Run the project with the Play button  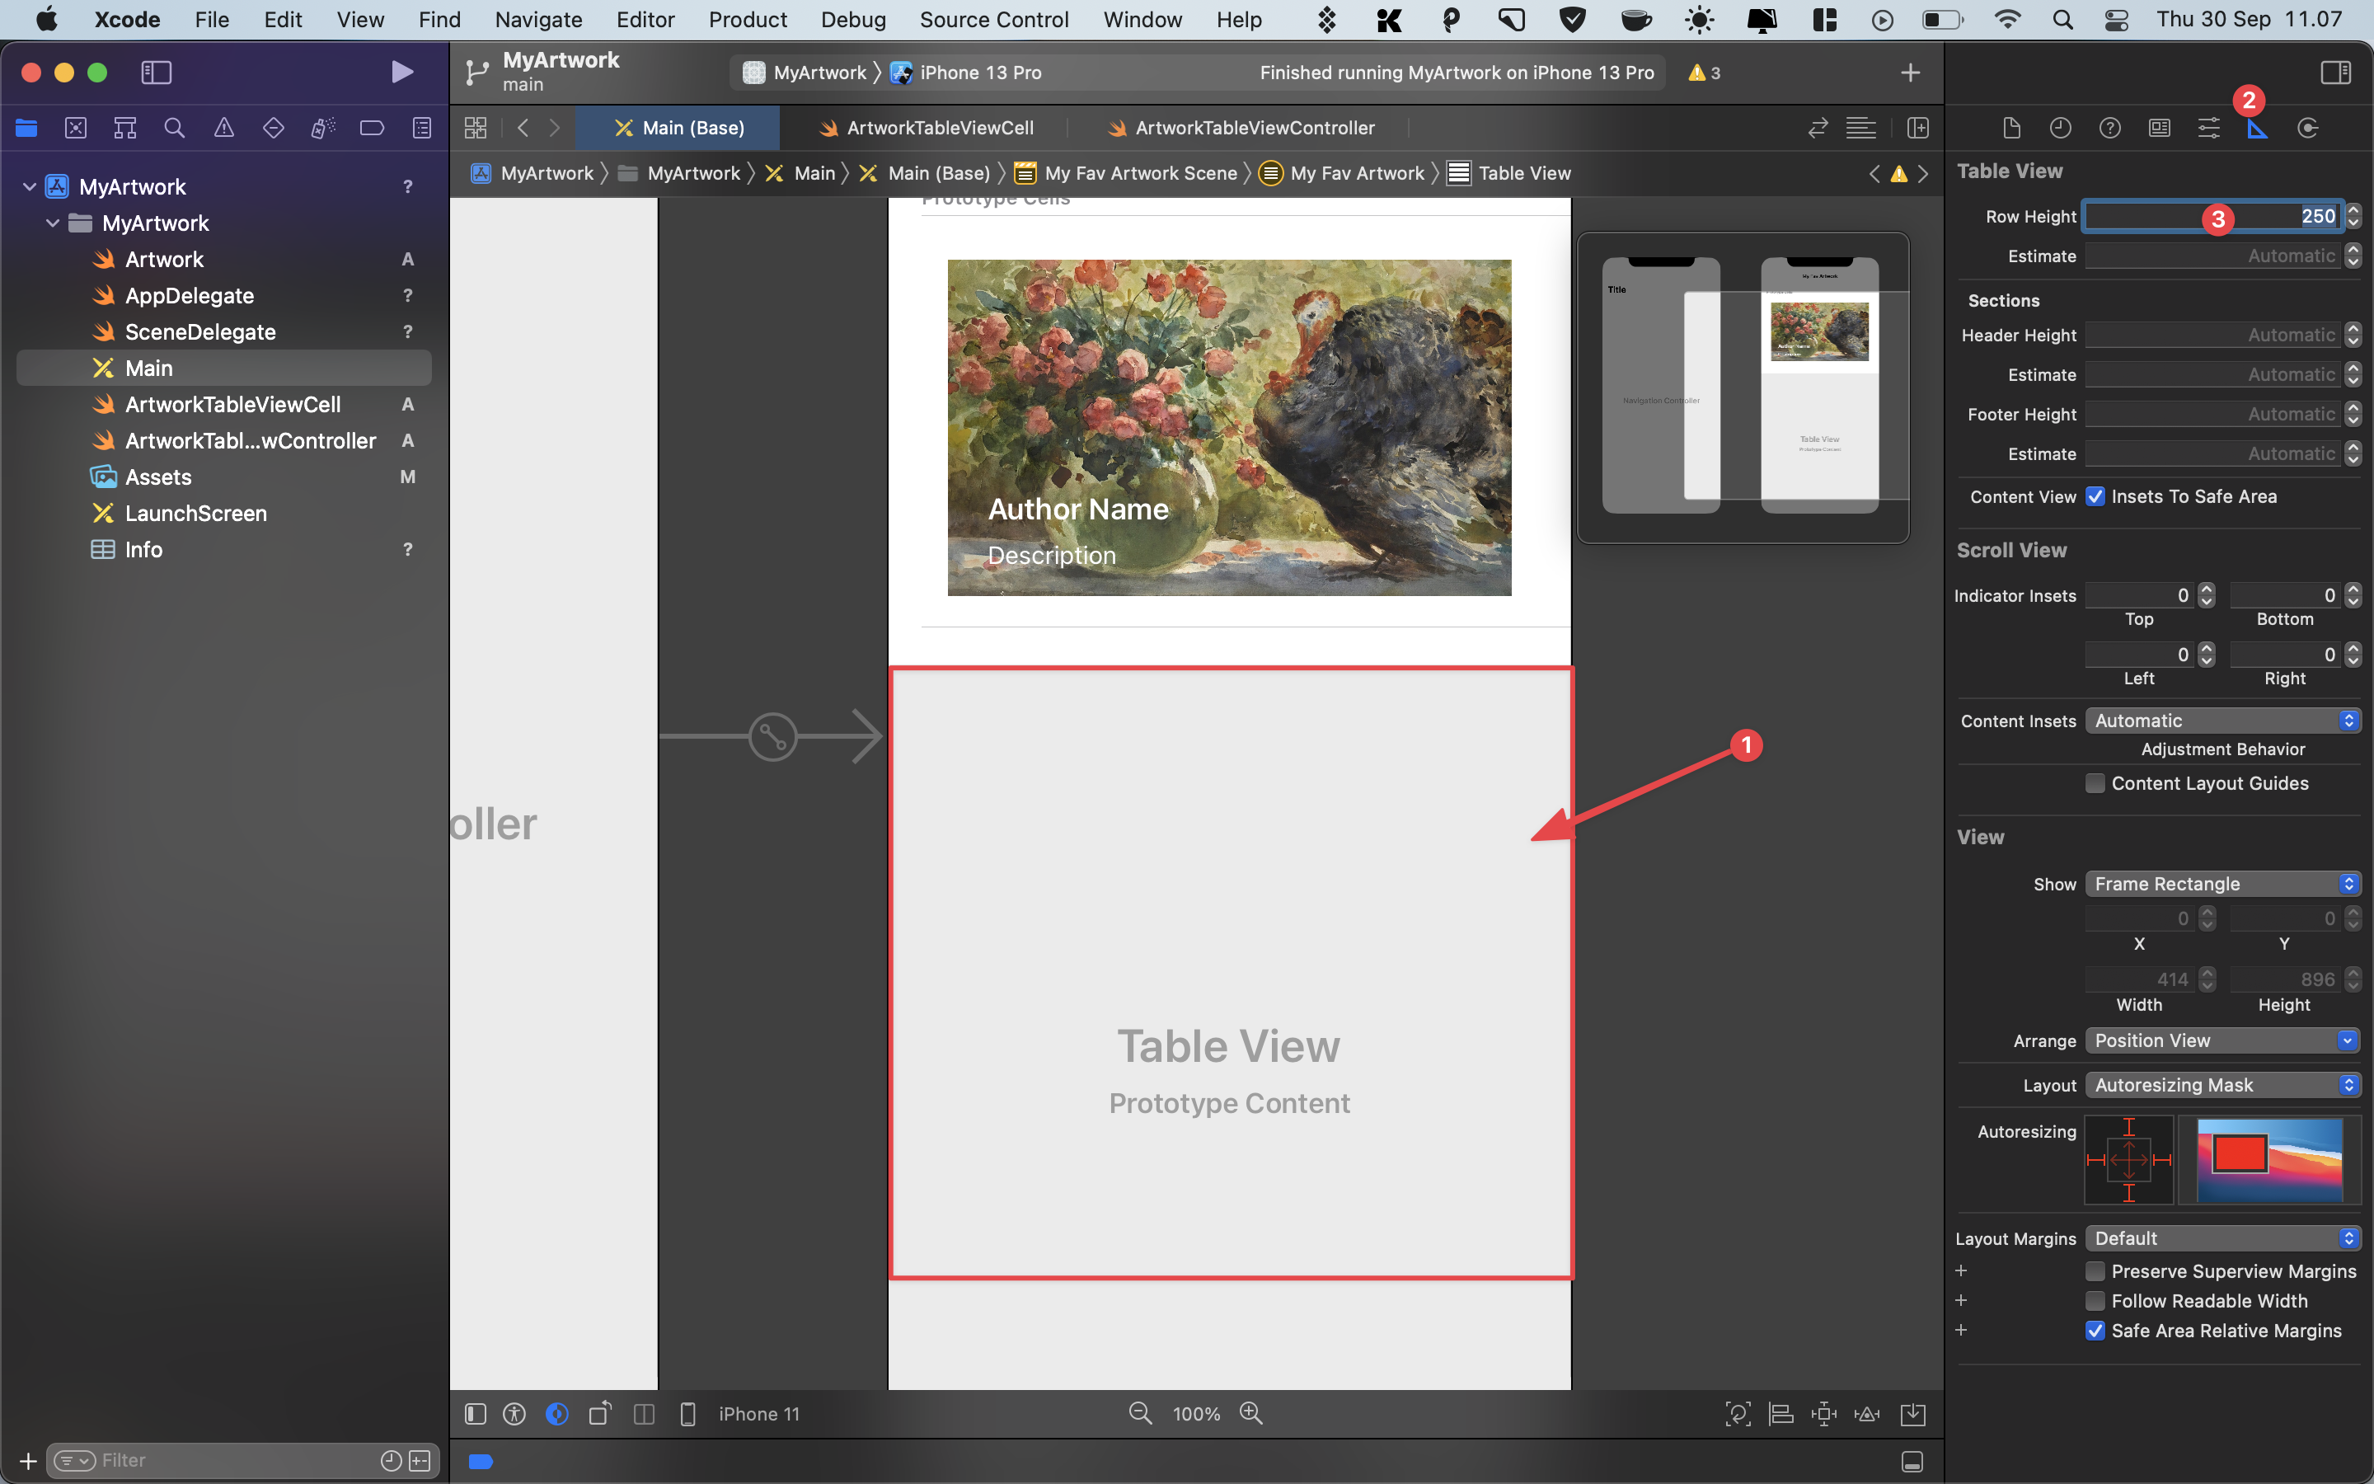tap(401, 72)
